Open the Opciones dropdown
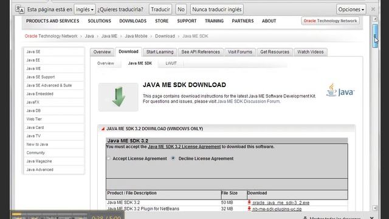 (x=351, y=10)
